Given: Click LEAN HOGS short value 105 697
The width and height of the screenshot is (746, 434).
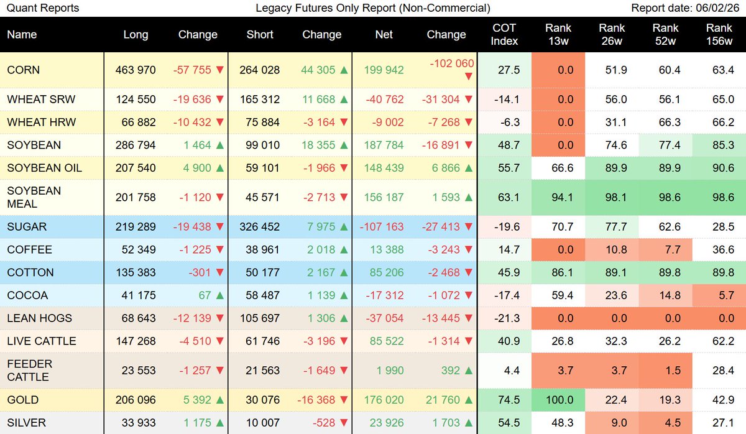Looking at the screenshot, I should (x=260, y=318).
